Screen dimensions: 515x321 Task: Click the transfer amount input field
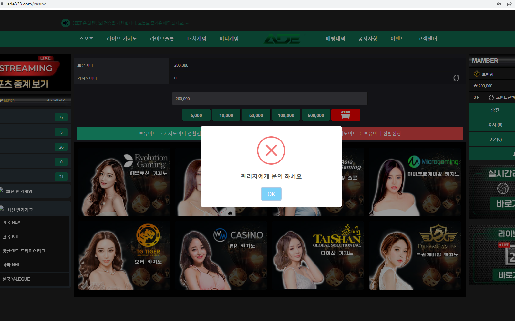[270, 98]
